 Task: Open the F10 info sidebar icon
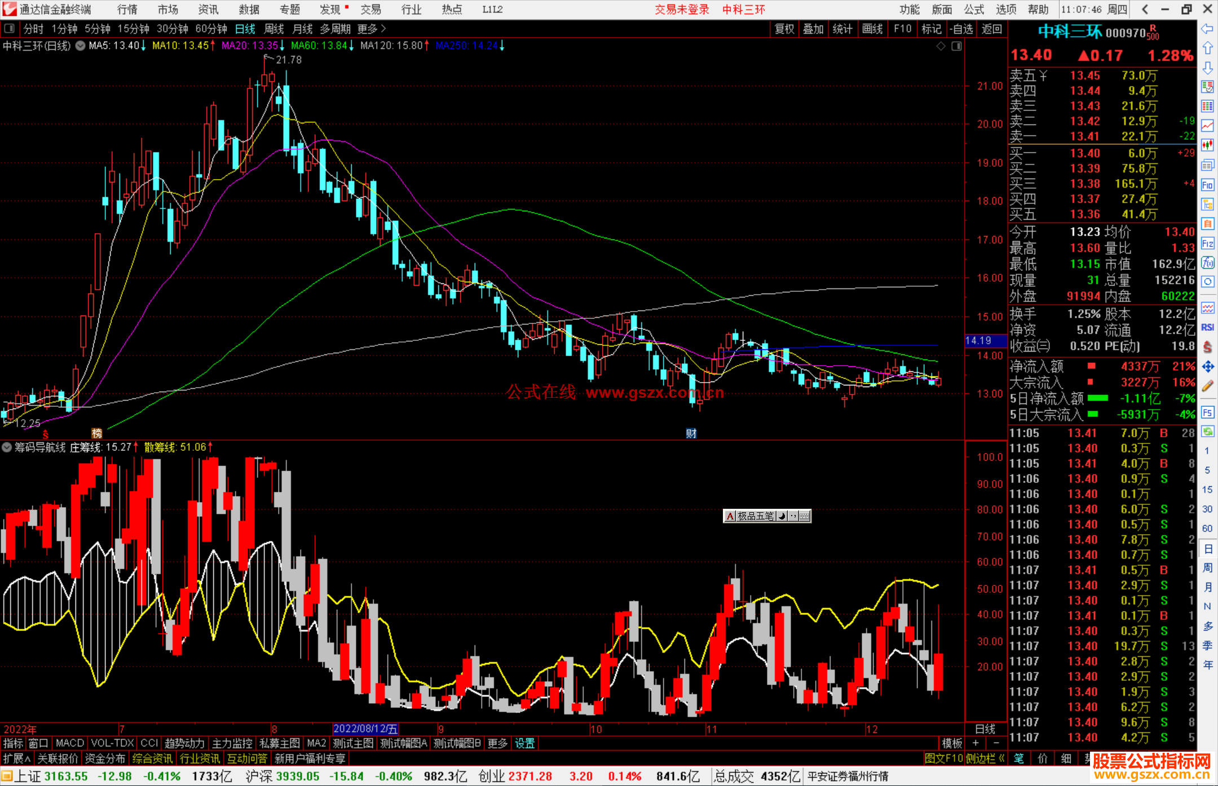(1207, 185)
